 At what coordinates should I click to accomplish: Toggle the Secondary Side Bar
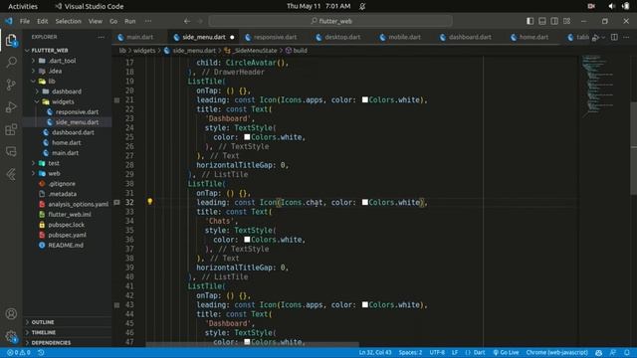click(554, 21)
